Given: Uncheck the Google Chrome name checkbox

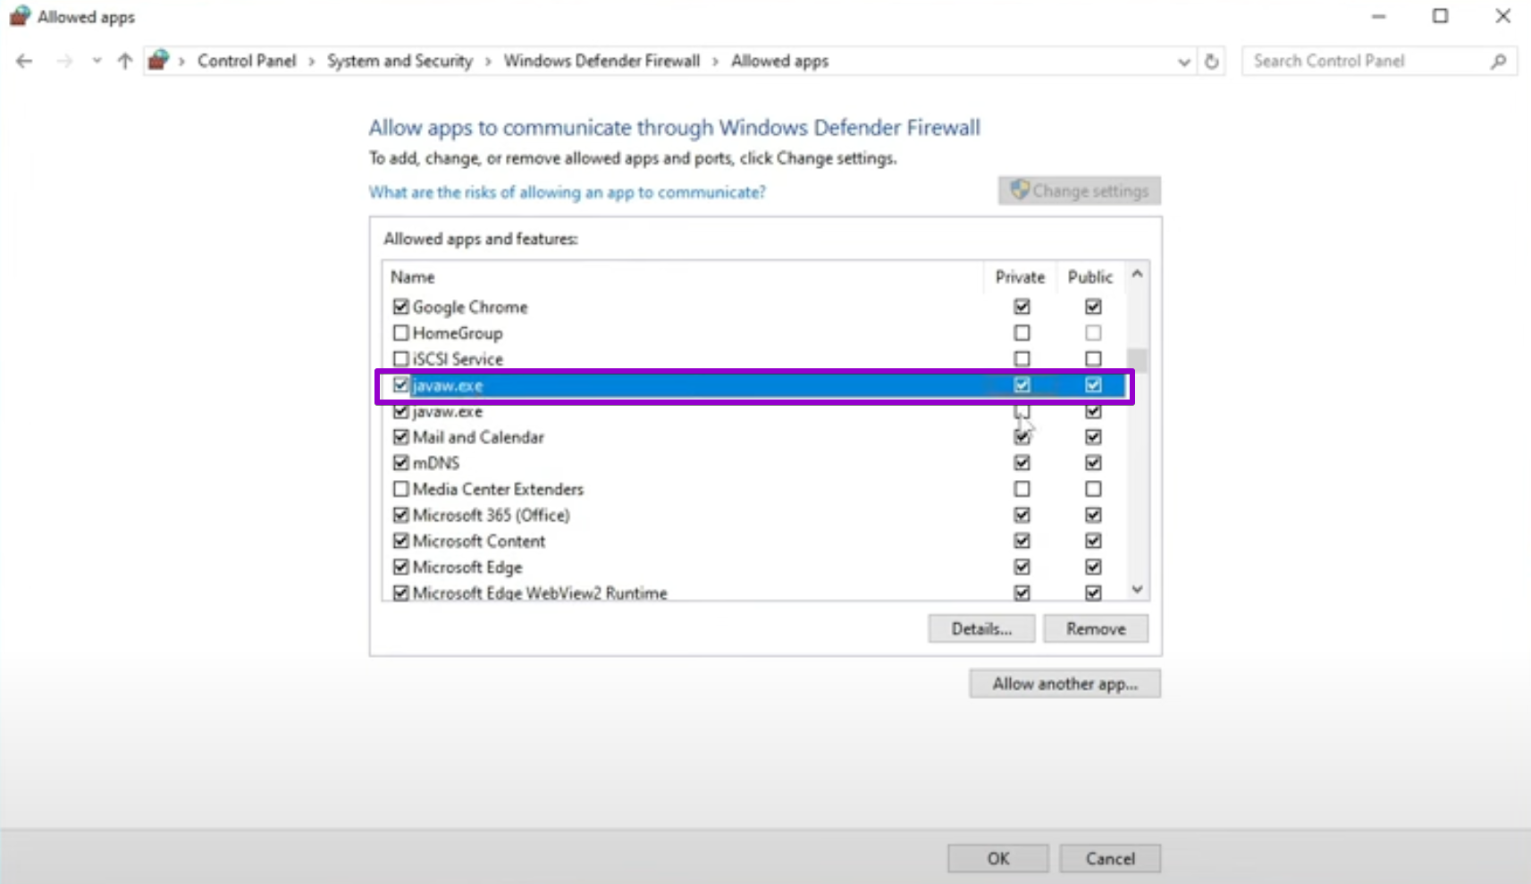Looking at the screenshot, I should 400,307.
